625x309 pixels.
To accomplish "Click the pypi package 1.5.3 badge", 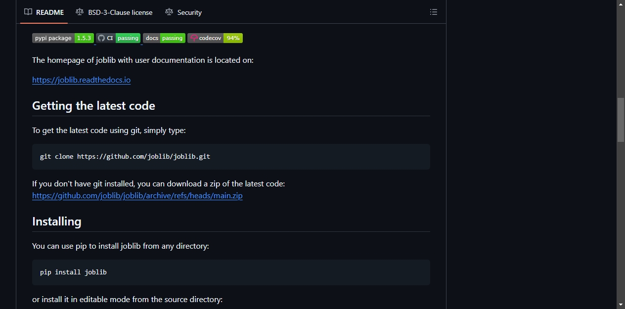I will tap(63, 38).
